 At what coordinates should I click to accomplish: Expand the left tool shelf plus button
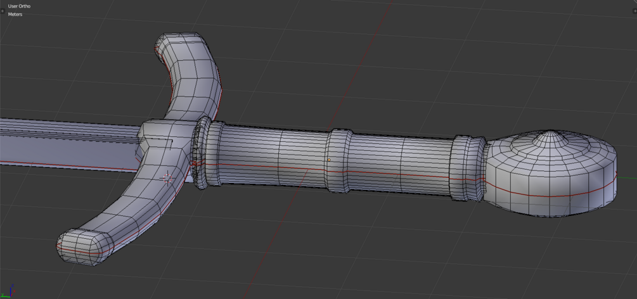[1, 11]
